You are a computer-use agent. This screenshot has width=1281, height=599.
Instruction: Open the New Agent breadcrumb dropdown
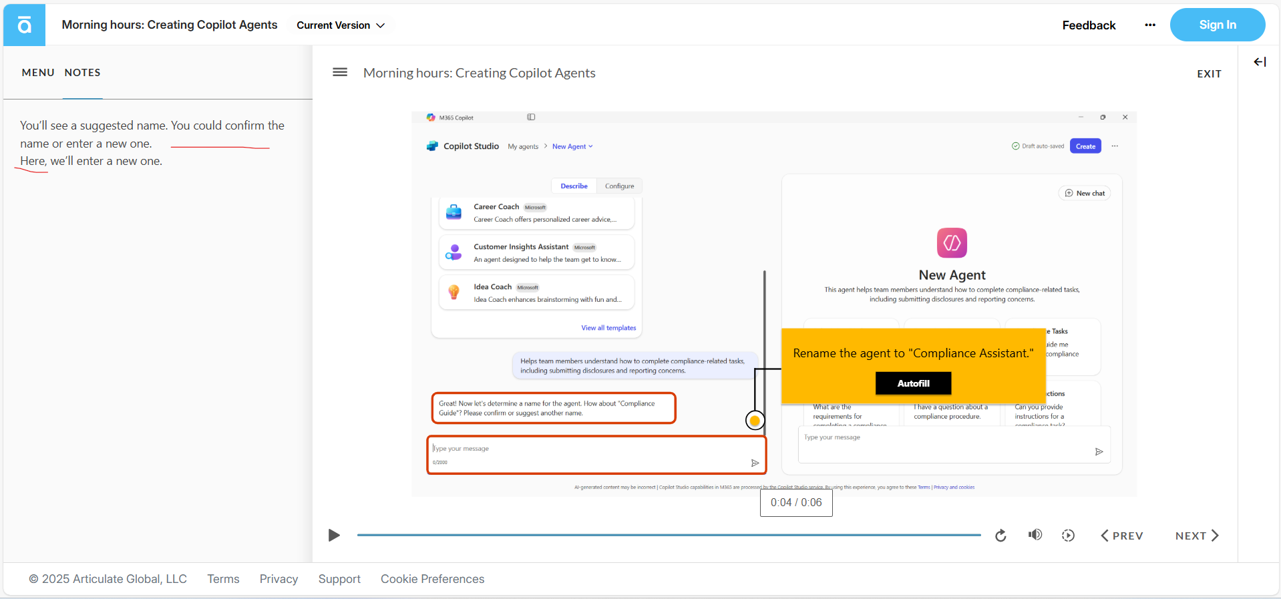coord(572,147)
